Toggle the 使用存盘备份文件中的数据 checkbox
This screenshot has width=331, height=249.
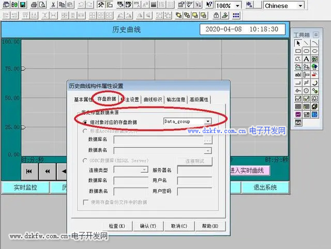pos(86,202)
